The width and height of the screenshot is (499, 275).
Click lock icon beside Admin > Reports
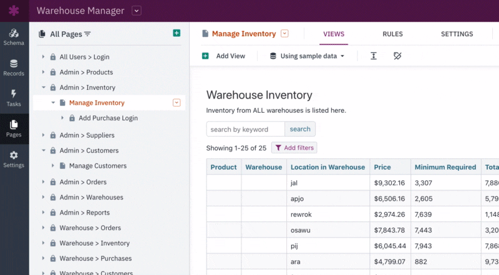click(53, 213)
